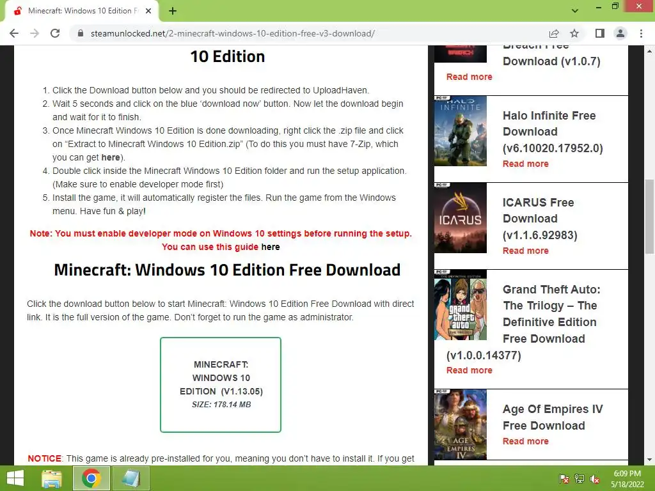View site security lock info
The width and height of the screenshot is (655, 491).
coord(80,33)
